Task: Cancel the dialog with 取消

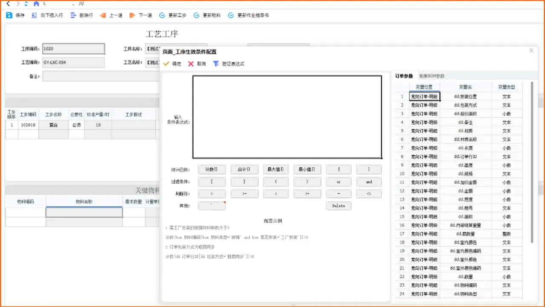Action: point(191,64)
